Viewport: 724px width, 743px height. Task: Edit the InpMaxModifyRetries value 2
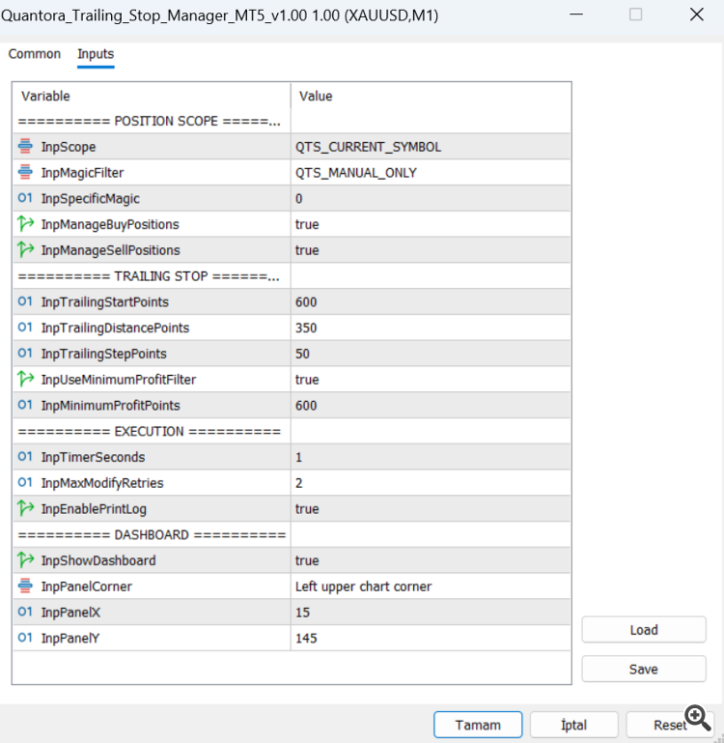point(431,483)
